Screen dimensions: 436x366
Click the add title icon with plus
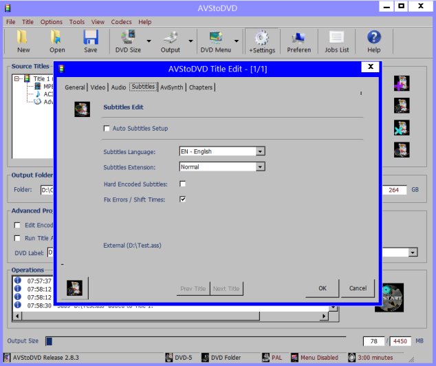[x=402, y=83]
